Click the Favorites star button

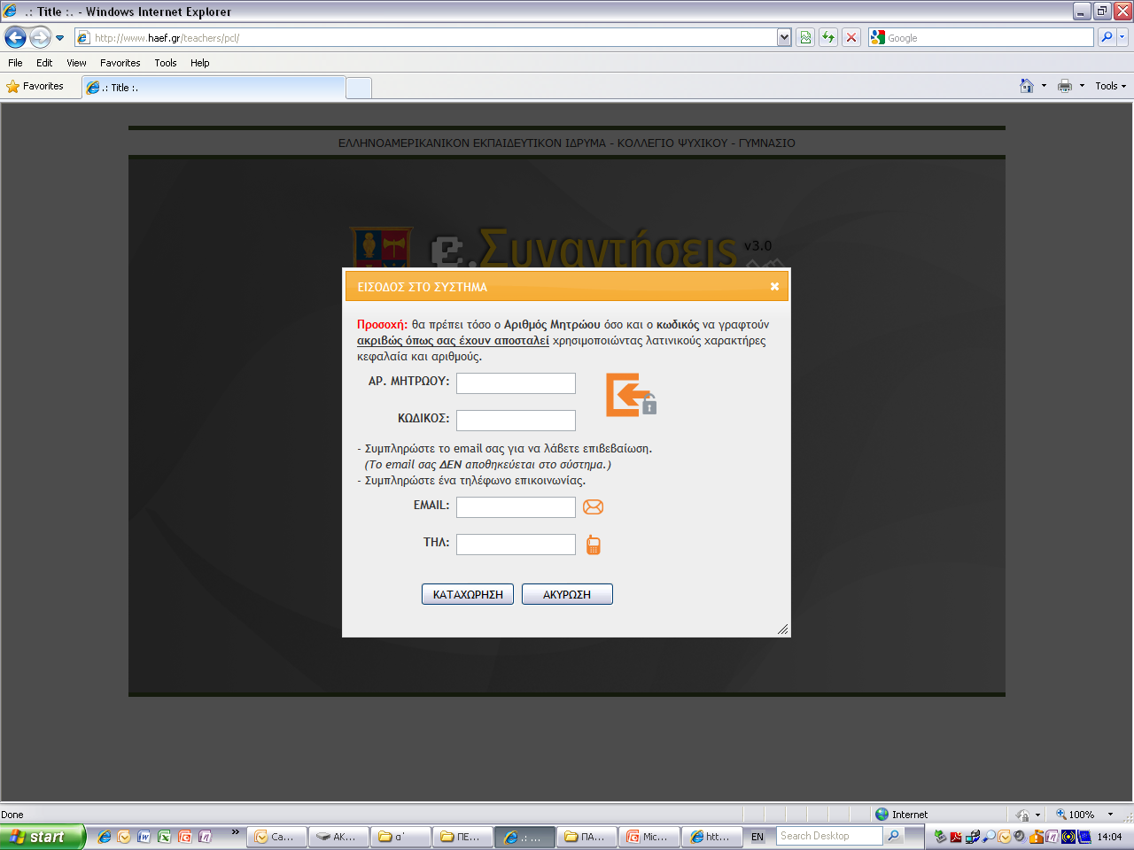point(35,87)
